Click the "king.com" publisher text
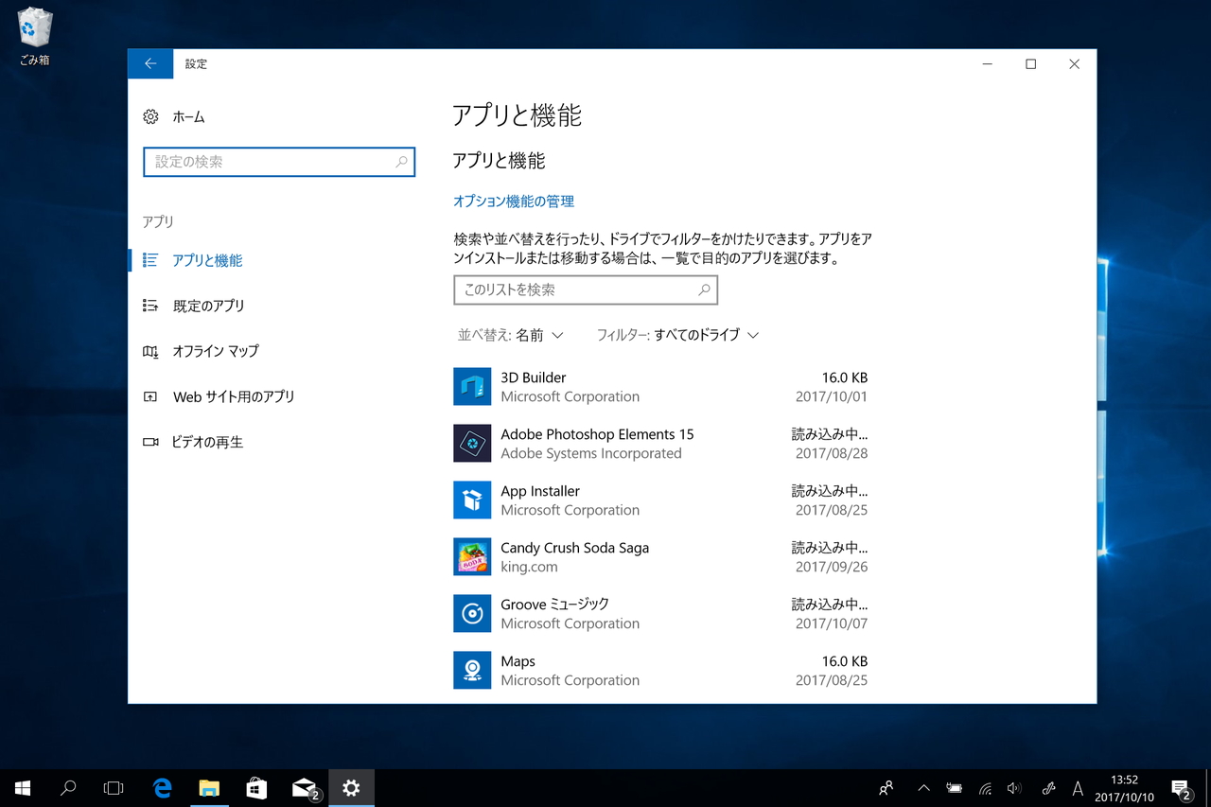Image resolution: width=1211 pixels, height=807 pixels. coord(529,567)
